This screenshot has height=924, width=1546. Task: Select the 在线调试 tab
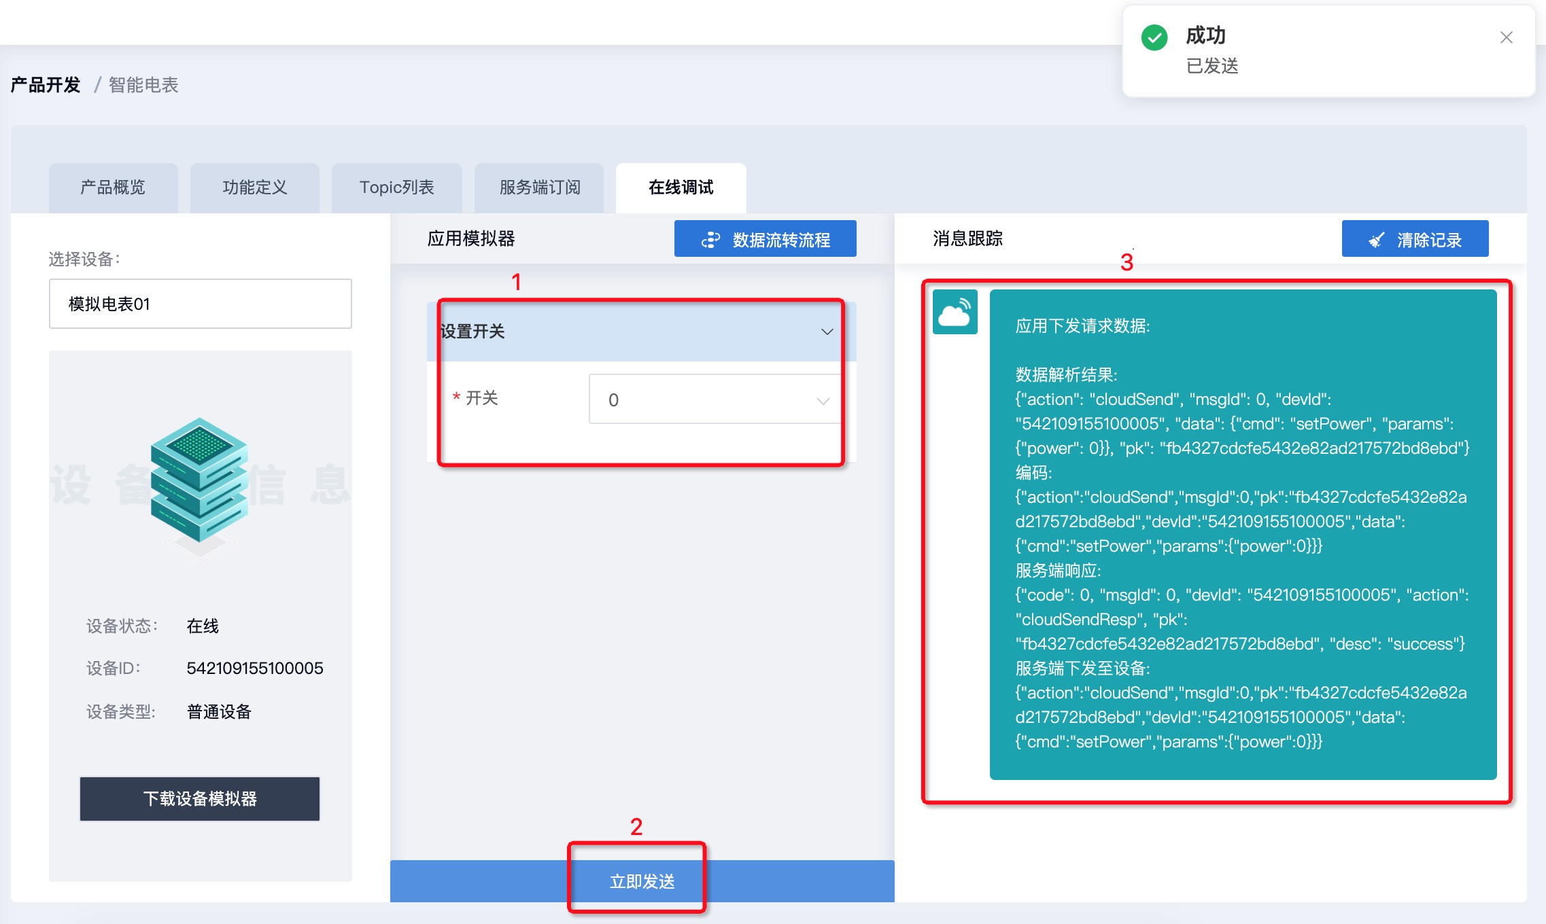coord(681,188)
